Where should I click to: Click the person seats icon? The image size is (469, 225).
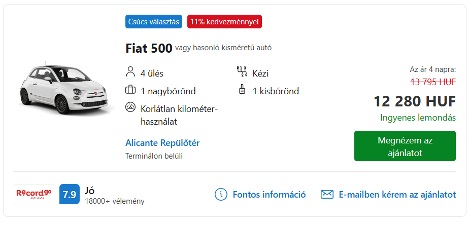[130, 72]
